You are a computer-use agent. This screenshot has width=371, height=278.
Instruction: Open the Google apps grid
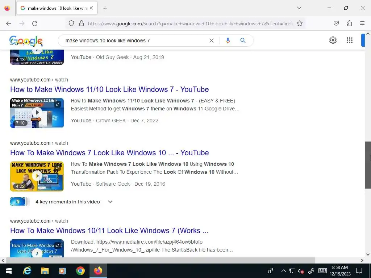[350, 40]
